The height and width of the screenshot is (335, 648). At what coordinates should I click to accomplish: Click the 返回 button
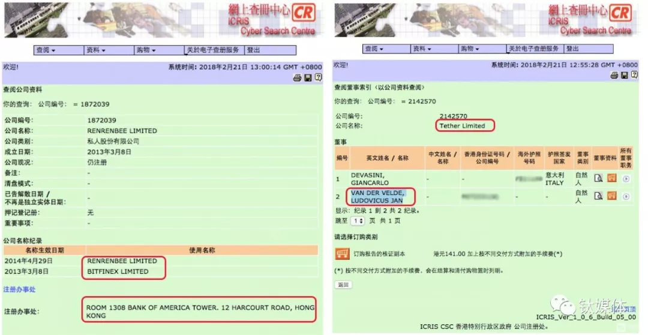pos(343,285)
